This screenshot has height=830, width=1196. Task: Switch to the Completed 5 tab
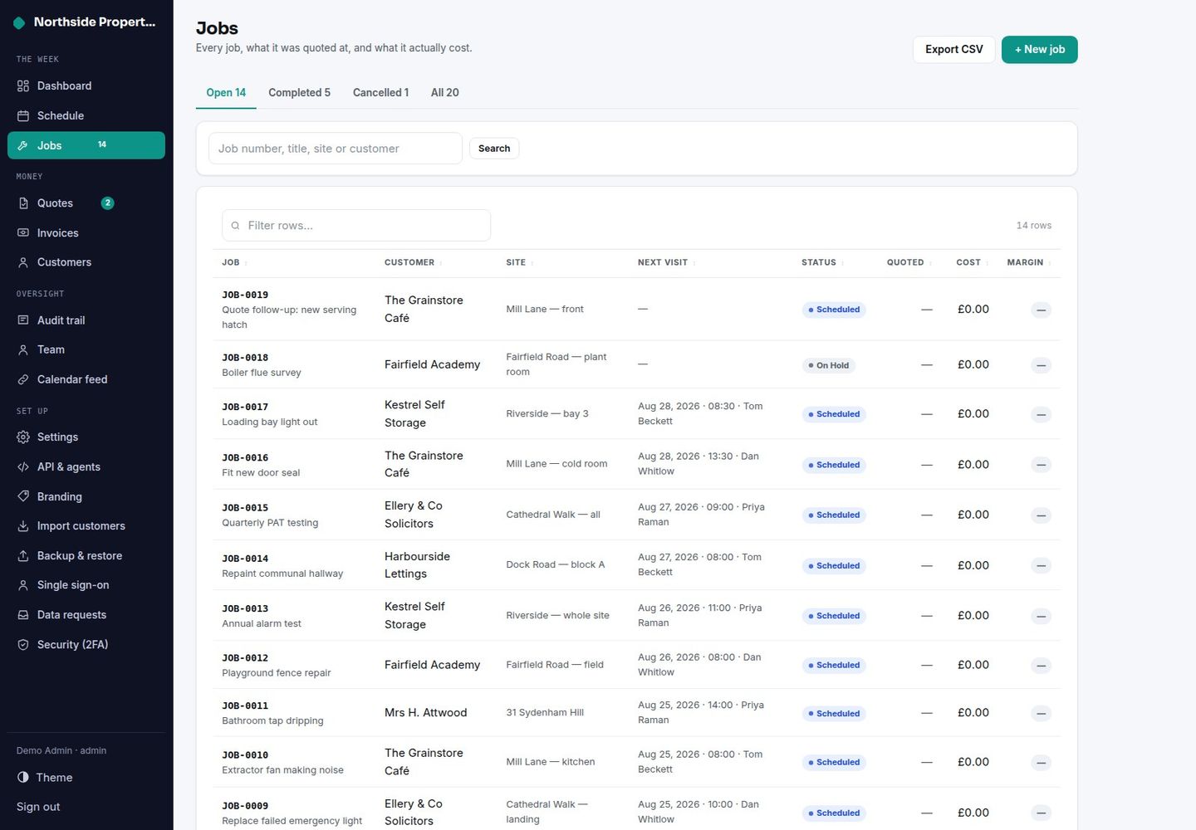point(299,93)
